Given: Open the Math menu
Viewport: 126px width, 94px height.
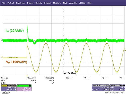Looking at the screenshot, I should [65, 3].
